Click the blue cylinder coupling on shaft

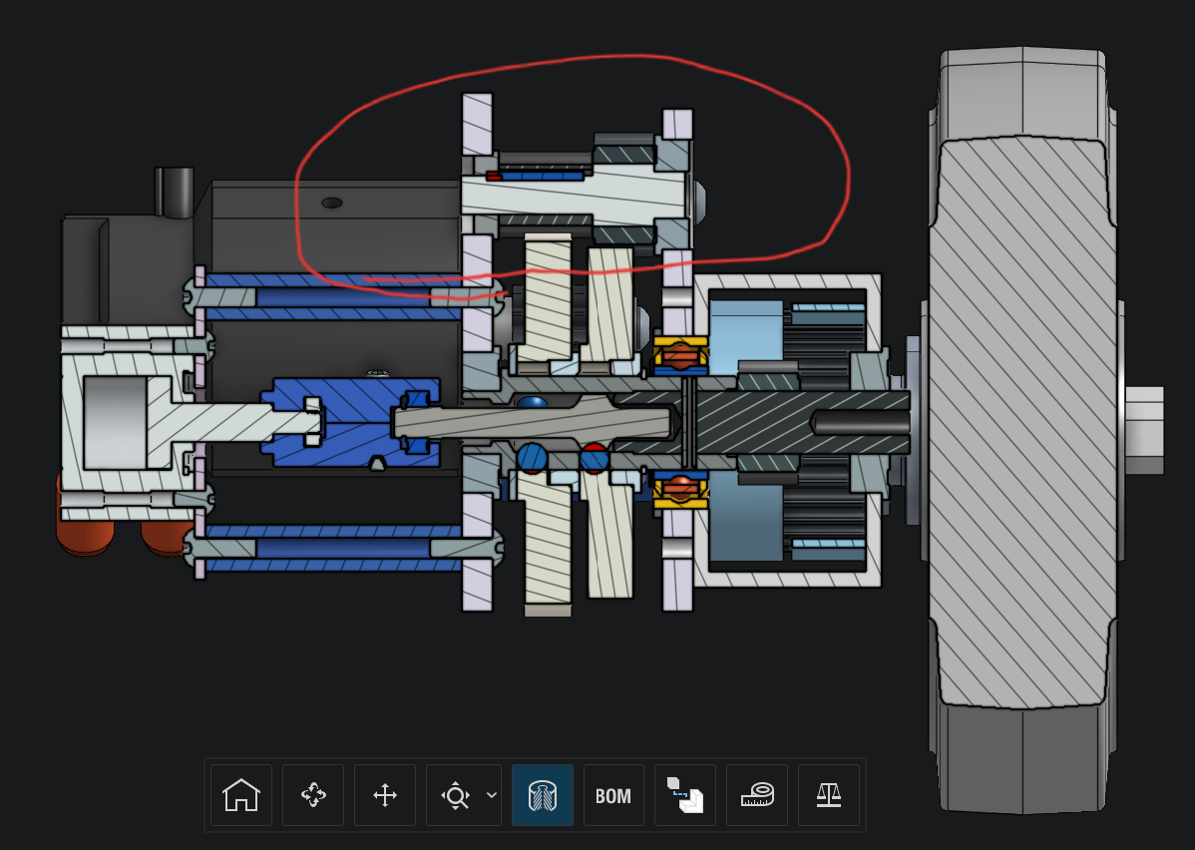tap(350, 422)
